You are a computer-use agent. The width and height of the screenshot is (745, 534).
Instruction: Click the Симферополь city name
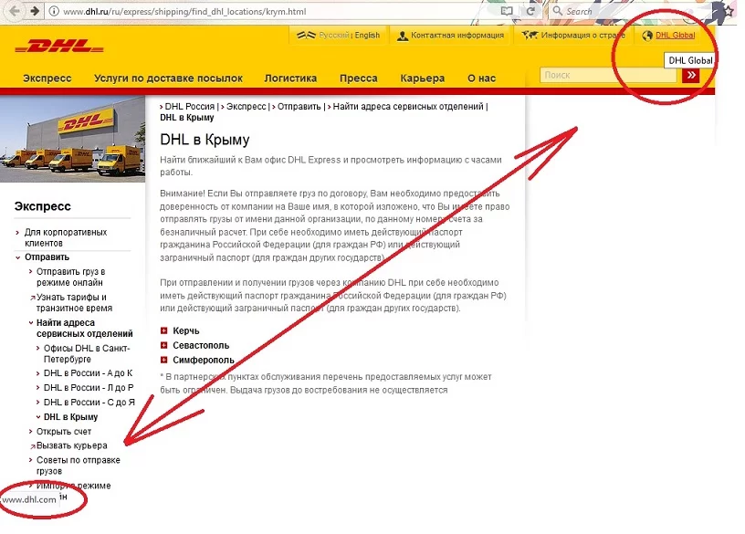[204, 361]
